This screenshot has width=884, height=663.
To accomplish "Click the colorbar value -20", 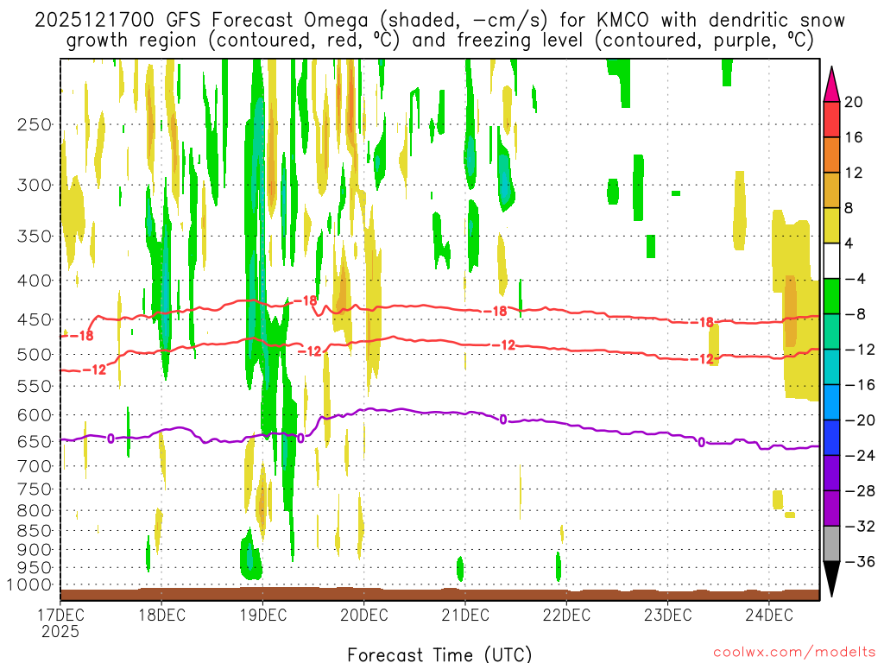I will [x=860, y=420].
